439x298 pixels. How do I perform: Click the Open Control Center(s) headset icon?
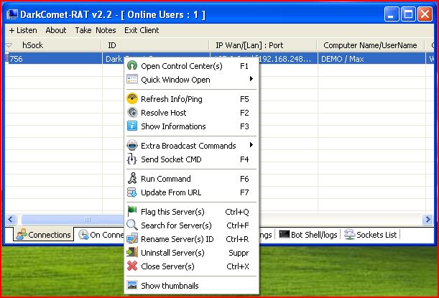[132, 66]
